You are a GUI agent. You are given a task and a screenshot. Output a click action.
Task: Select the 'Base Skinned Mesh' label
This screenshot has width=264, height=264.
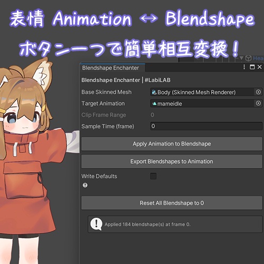[x=107, y=92]
